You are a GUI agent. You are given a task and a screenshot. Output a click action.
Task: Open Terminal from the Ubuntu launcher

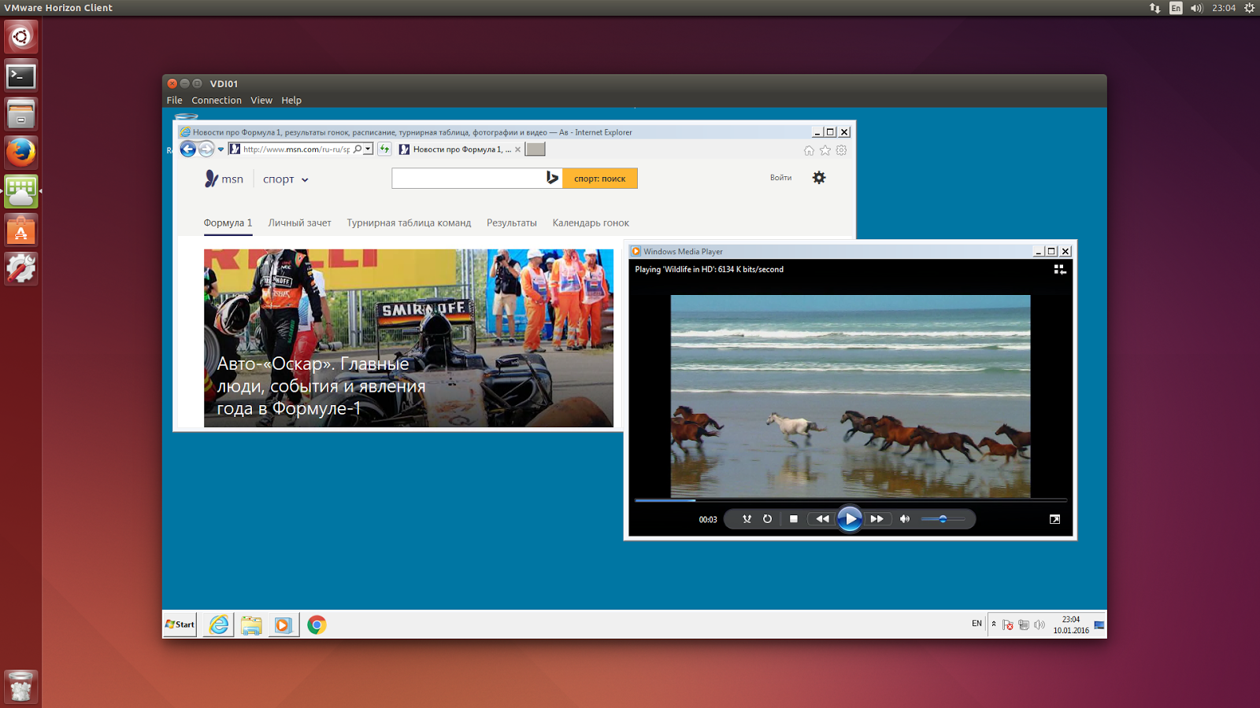[x=21, y=76]
